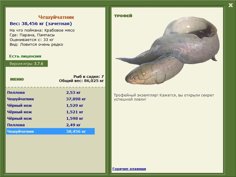Select Чёрный нож entry weighing 1,529 кг

(50, 105)
